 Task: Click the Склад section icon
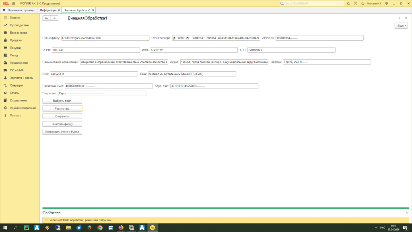(x=5, y=55)
